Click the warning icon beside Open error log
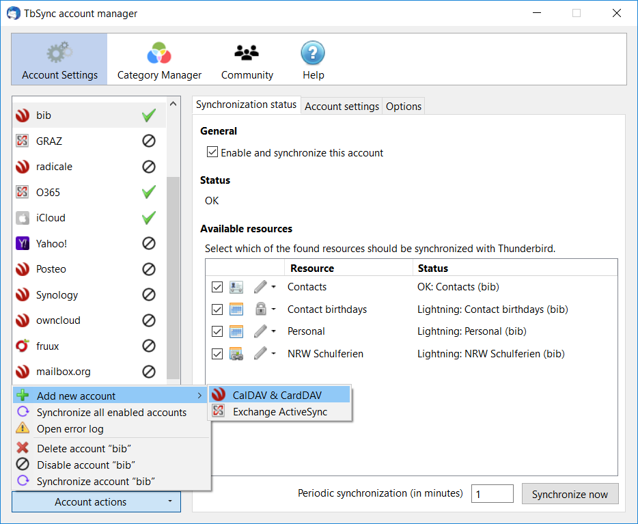The image size is (638, 524). (23, 428)
